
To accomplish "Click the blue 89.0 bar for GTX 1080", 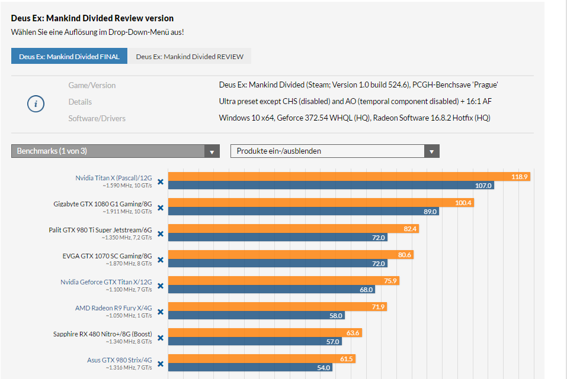I will tap(303, 211).
